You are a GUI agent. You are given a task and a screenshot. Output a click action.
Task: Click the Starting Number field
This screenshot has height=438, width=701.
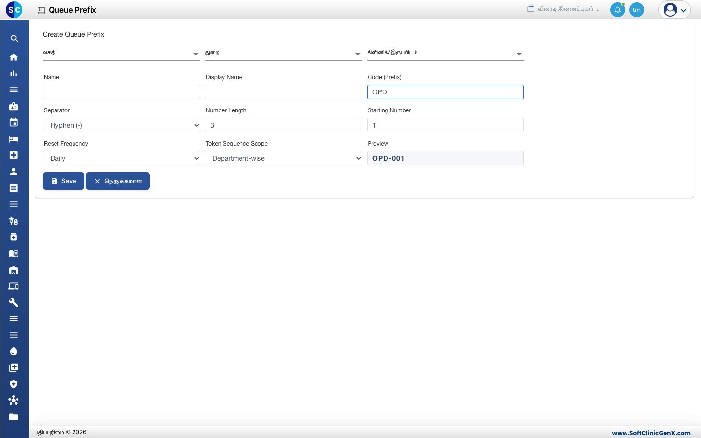pyautogui.click(x=445, y=125)
